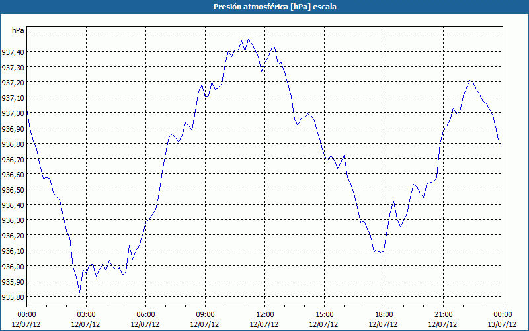Click the evening pressure peak near 22:20
Viewport: 529px width, 331px height.
click(469, 81)
